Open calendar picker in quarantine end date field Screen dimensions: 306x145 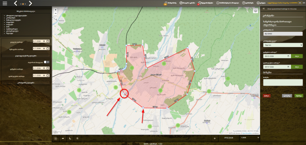click(x=288, y=67)
